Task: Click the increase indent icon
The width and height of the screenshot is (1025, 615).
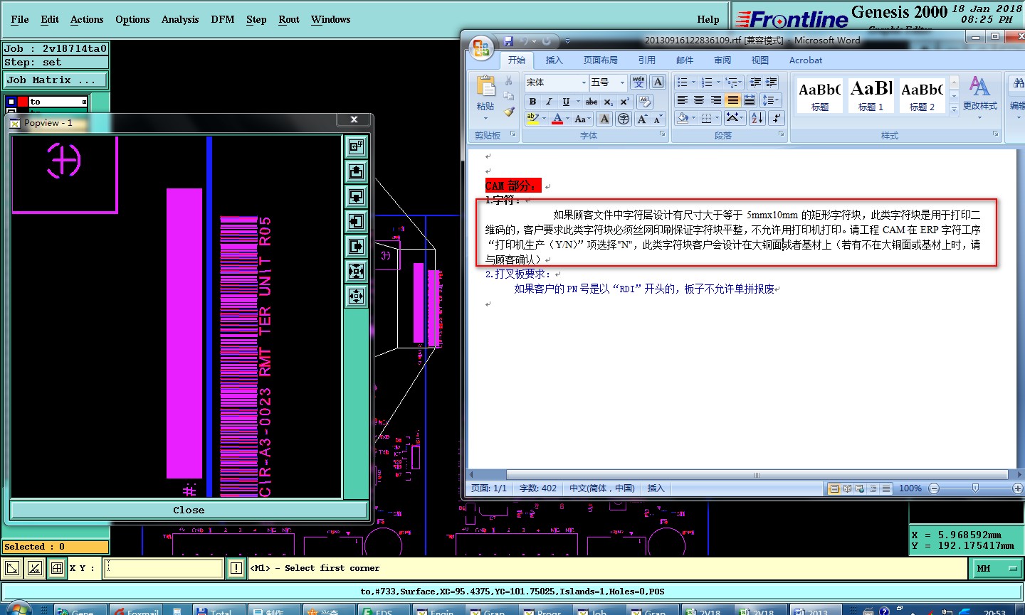Action: coord(772,82)
